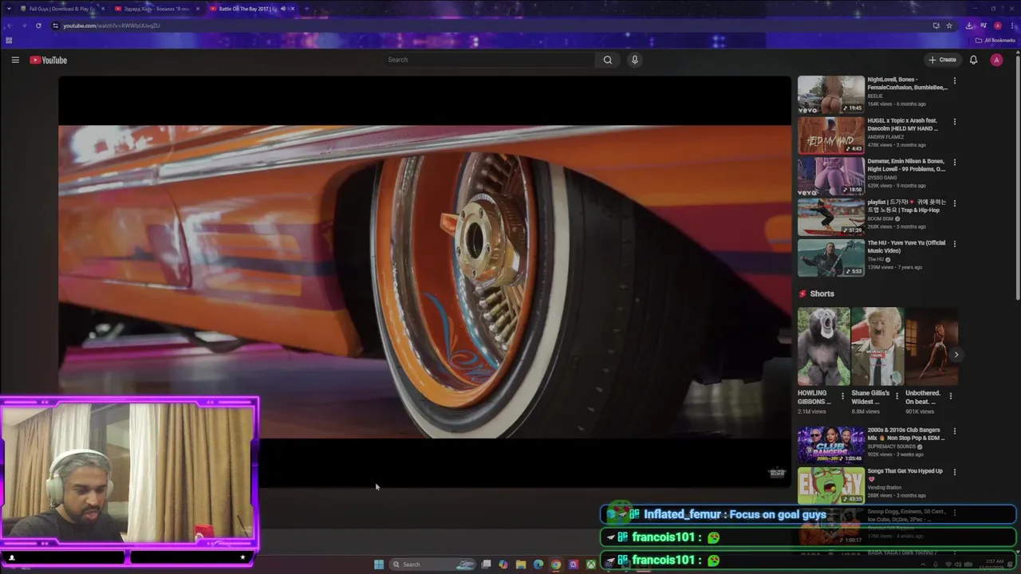
Task: Open the apps grid icon in bookmarks bar
Action: point(9,40)
